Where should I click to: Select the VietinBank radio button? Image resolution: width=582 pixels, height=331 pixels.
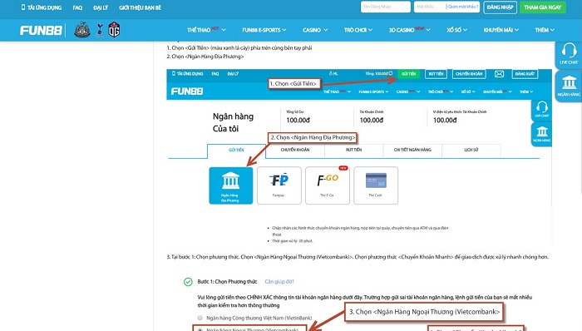(x=200, y=318)
